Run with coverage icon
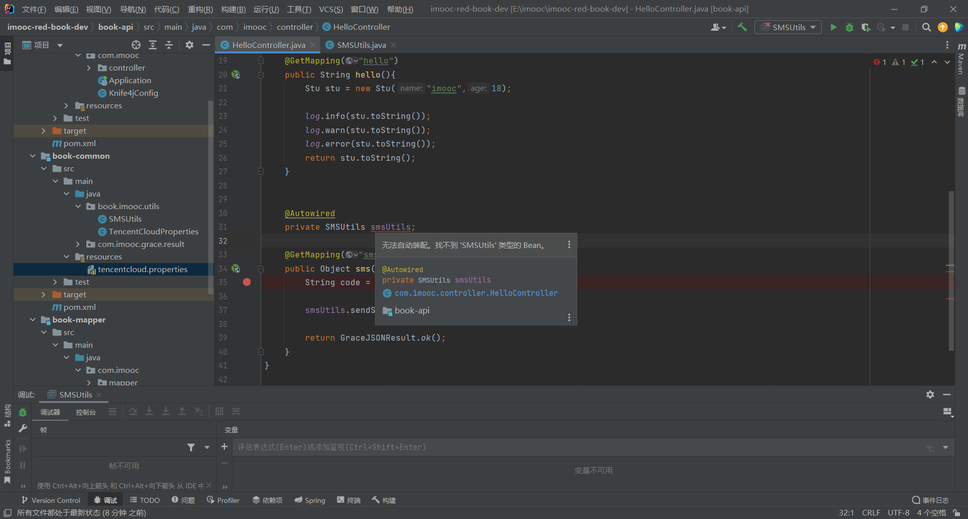This screenshot has width=968, height=519. 866,27
